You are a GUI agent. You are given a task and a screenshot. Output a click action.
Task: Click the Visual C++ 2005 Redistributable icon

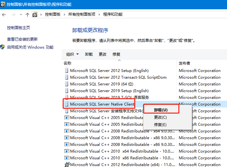[67, 118]
